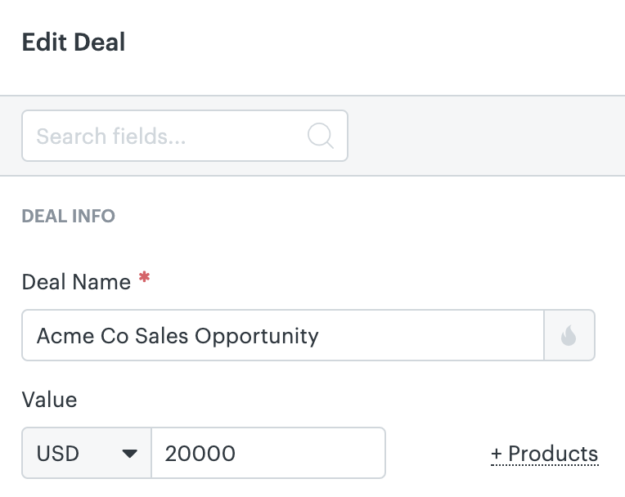The image size is (625, 497).
Task: Click the value amount field showing 20000
Action: (268, 453)
